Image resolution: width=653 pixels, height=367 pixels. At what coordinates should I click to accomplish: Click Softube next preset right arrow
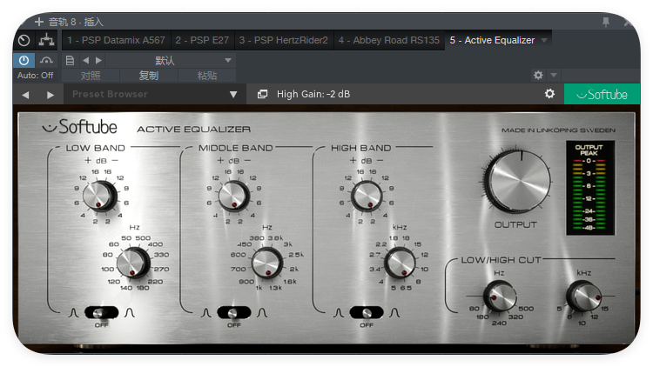pyautogui.click(x=50, y=95)
